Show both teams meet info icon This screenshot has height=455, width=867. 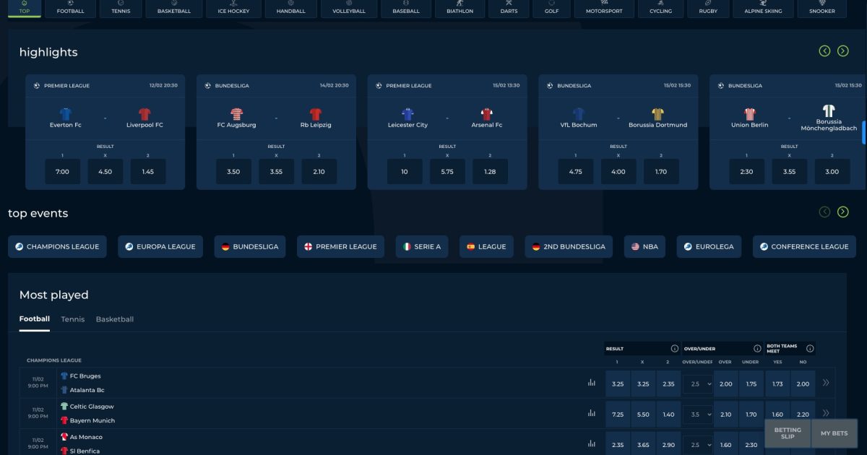(x=810, y=348)
